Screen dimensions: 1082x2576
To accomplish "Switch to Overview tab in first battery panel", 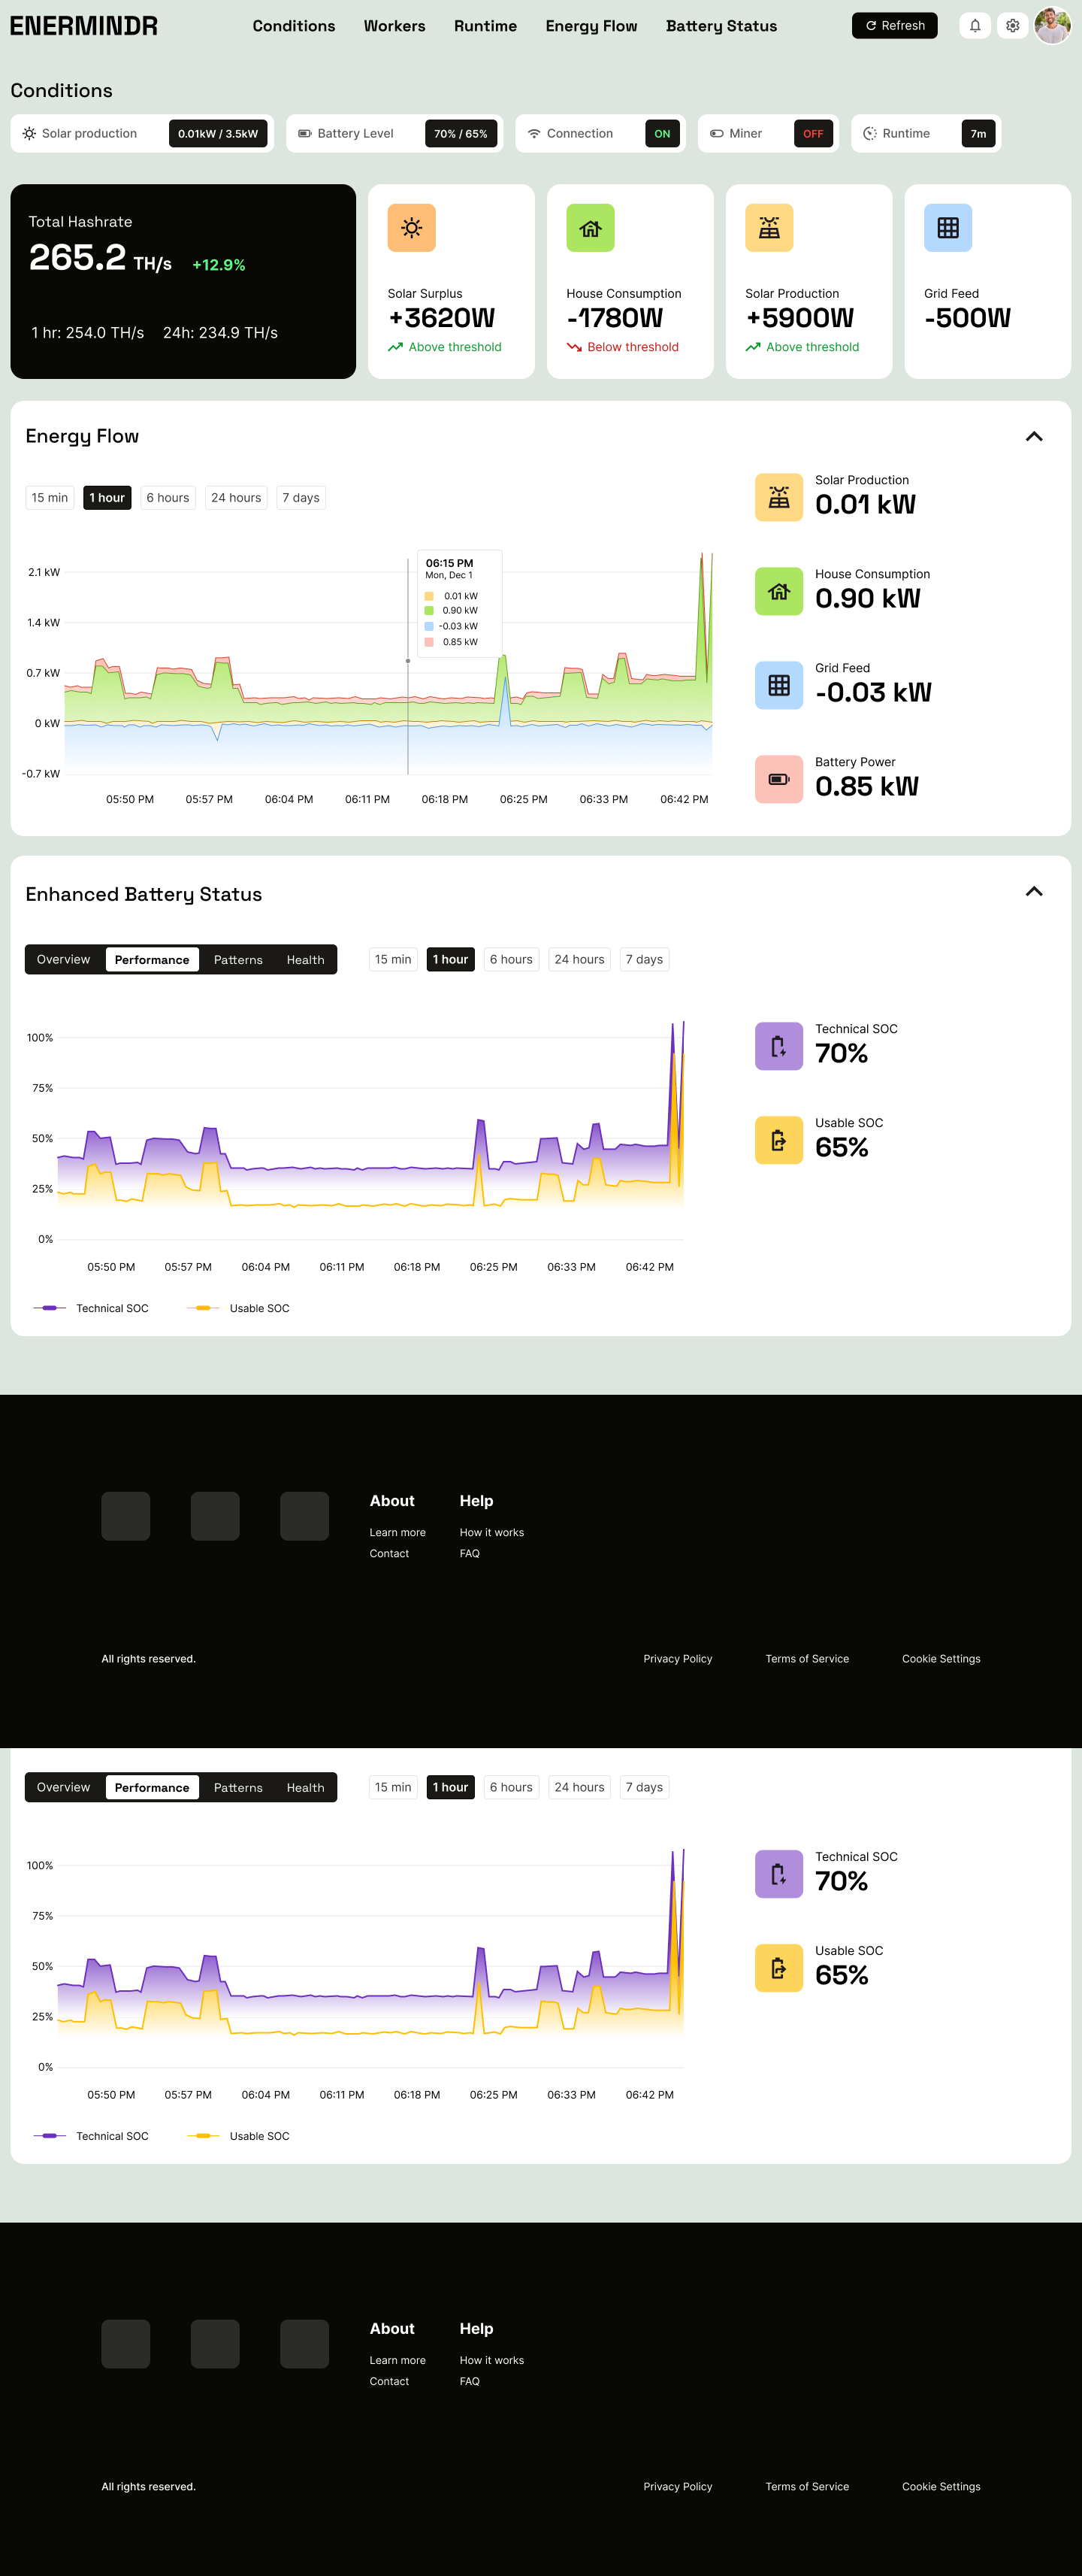I will click(63, 960).
